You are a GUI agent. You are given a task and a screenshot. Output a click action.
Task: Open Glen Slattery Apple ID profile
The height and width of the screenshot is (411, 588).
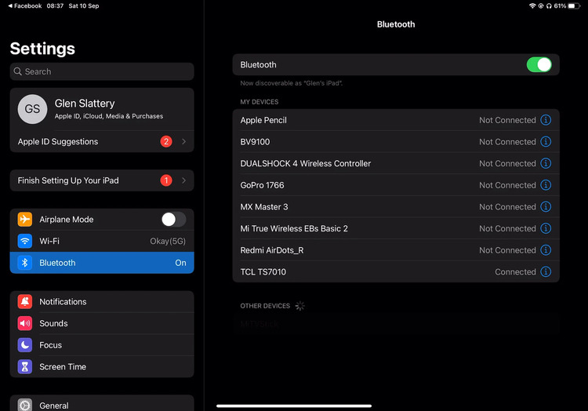coord(109,109)
